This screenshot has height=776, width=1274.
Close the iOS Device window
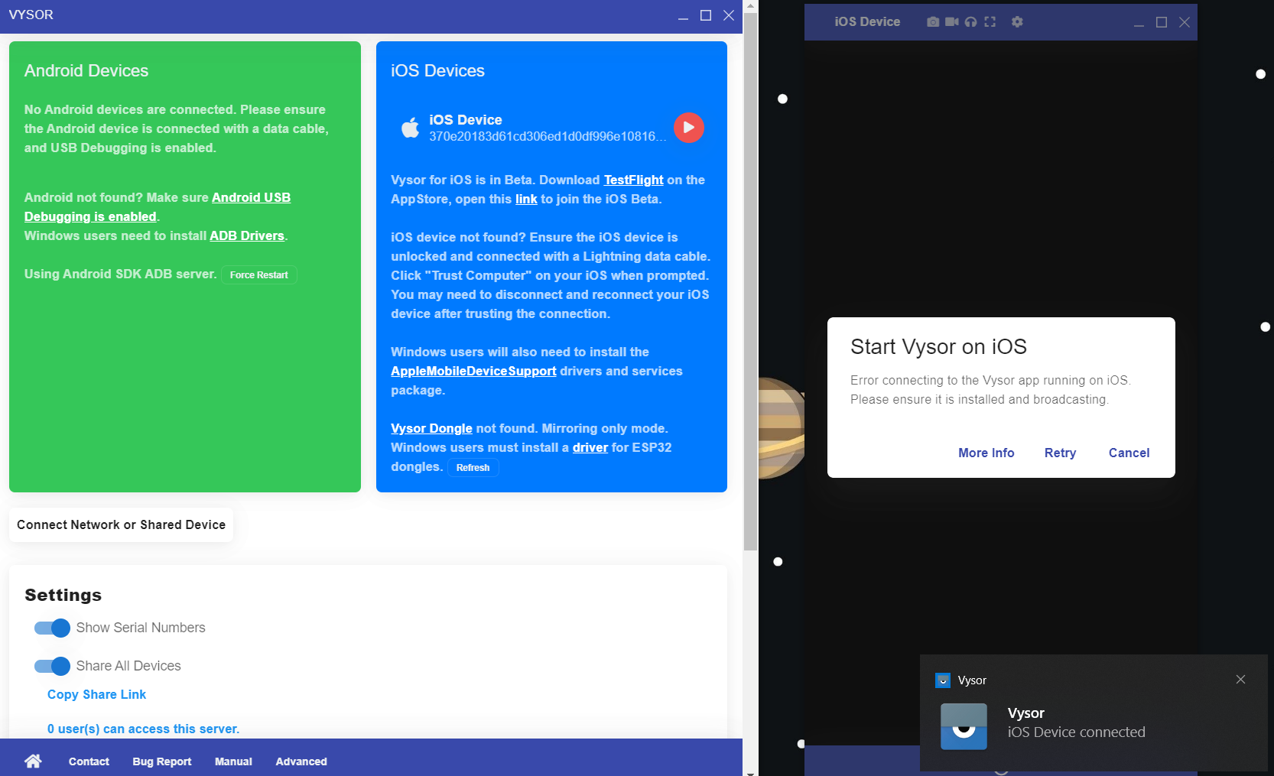click(x=1185, y=22)
